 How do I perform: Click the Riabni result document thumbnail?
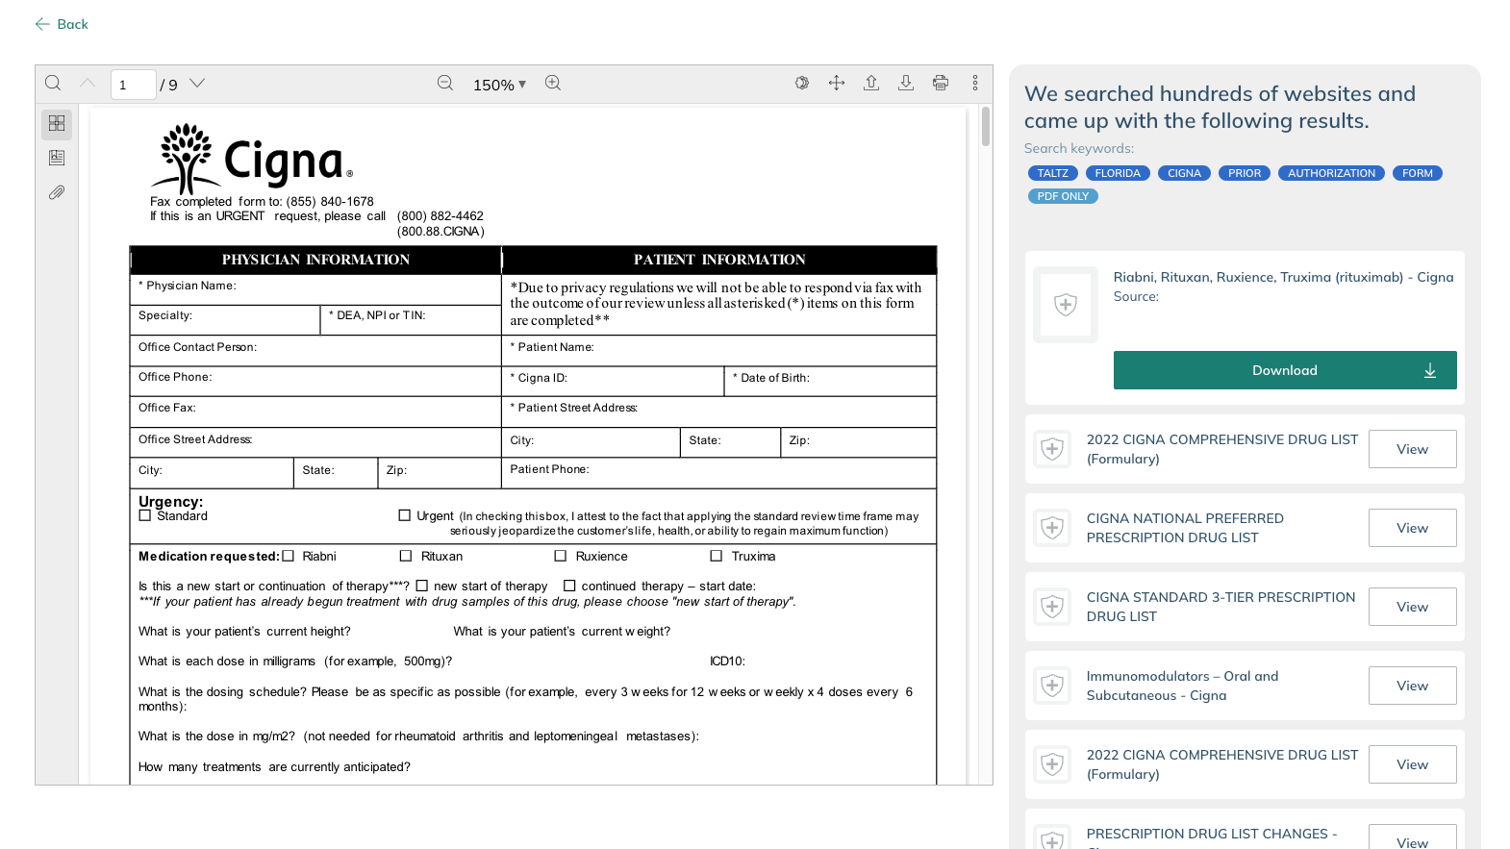pos(1066,305)
